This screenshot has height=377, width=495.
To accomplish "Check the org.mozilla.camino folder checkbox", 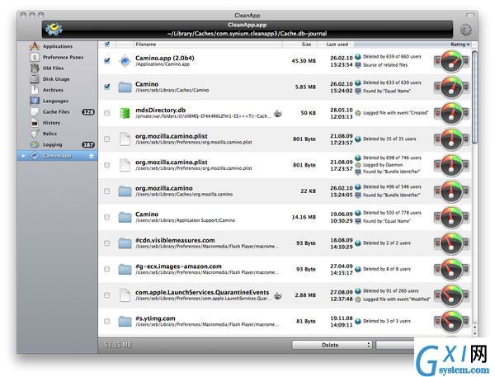I will [x=107, y=191].
